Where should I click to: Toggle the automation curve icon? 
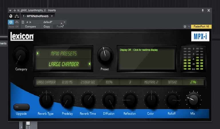pyautogui.click(x=17, y=22)
